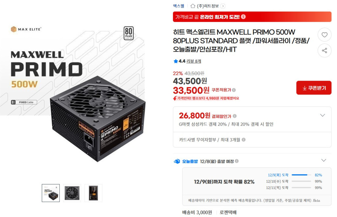Open info icon beside 카드사별 무이자할부

244,140
